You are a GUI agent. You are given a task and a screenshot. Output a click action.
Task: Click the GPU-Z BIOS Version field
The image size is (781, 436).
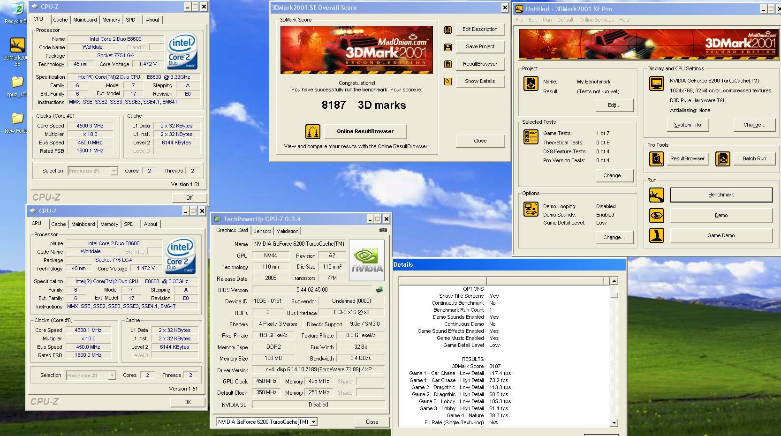pyautogui.click(x=312, y=290)
